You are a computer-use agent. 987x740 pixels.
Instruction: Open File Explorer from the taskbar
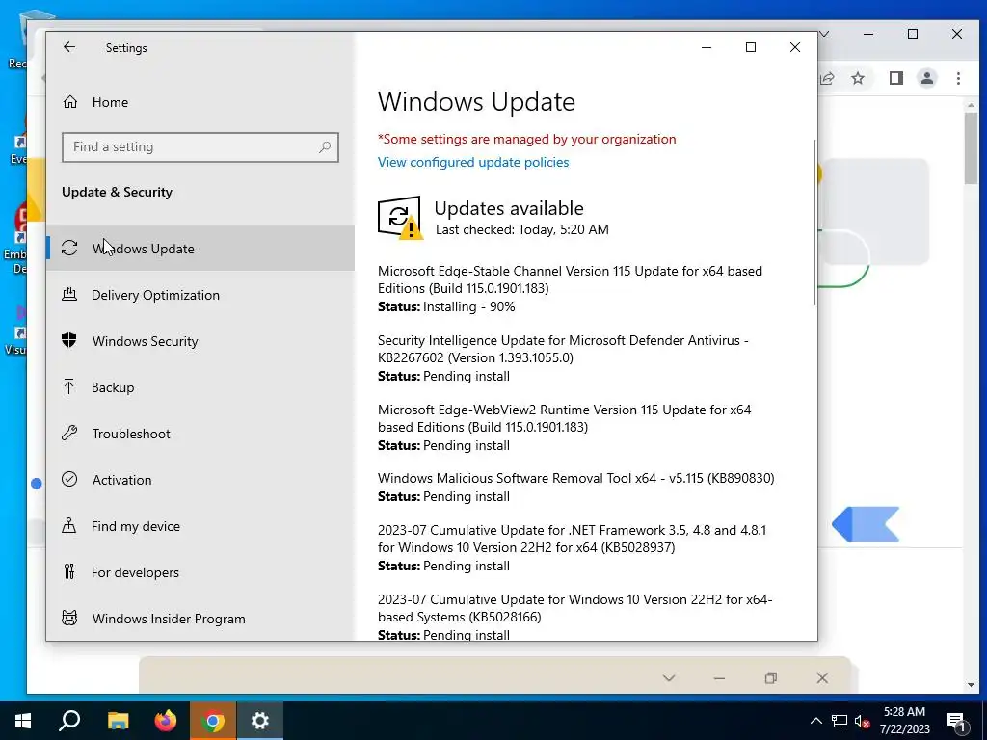(x=118, y=721)
